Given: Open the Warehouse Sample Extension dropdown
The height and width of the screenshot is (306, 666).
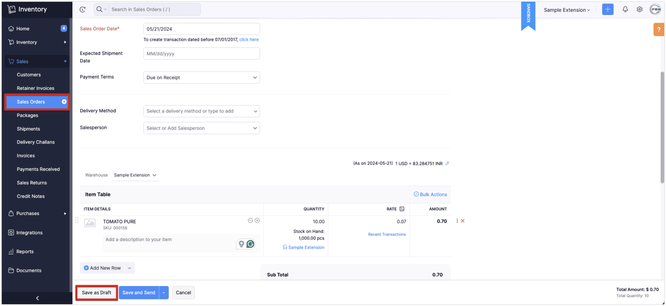Looking at the screenshot, I should coord(135,175).
